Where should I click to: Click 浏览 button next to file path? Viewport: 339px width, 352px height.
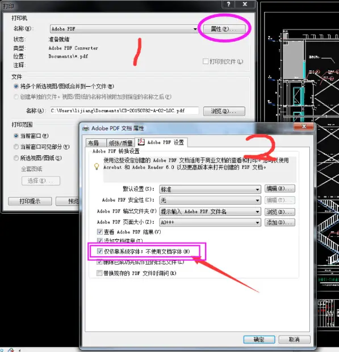pyautogui.click(x=224, y=111)
